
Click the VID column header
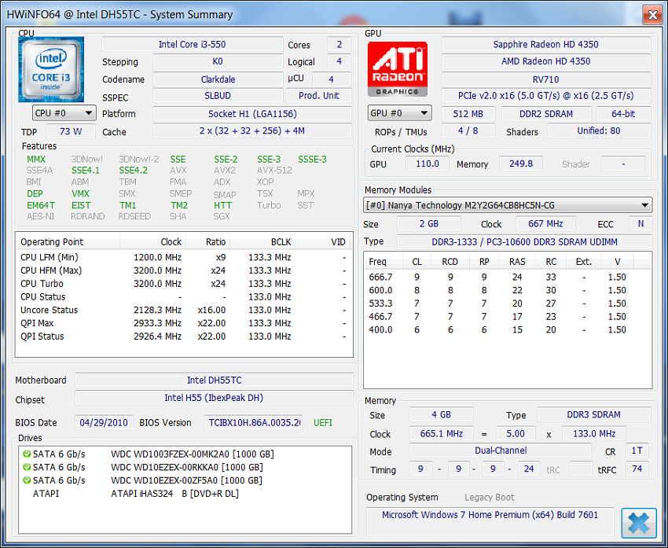click(x=322, y=242)
